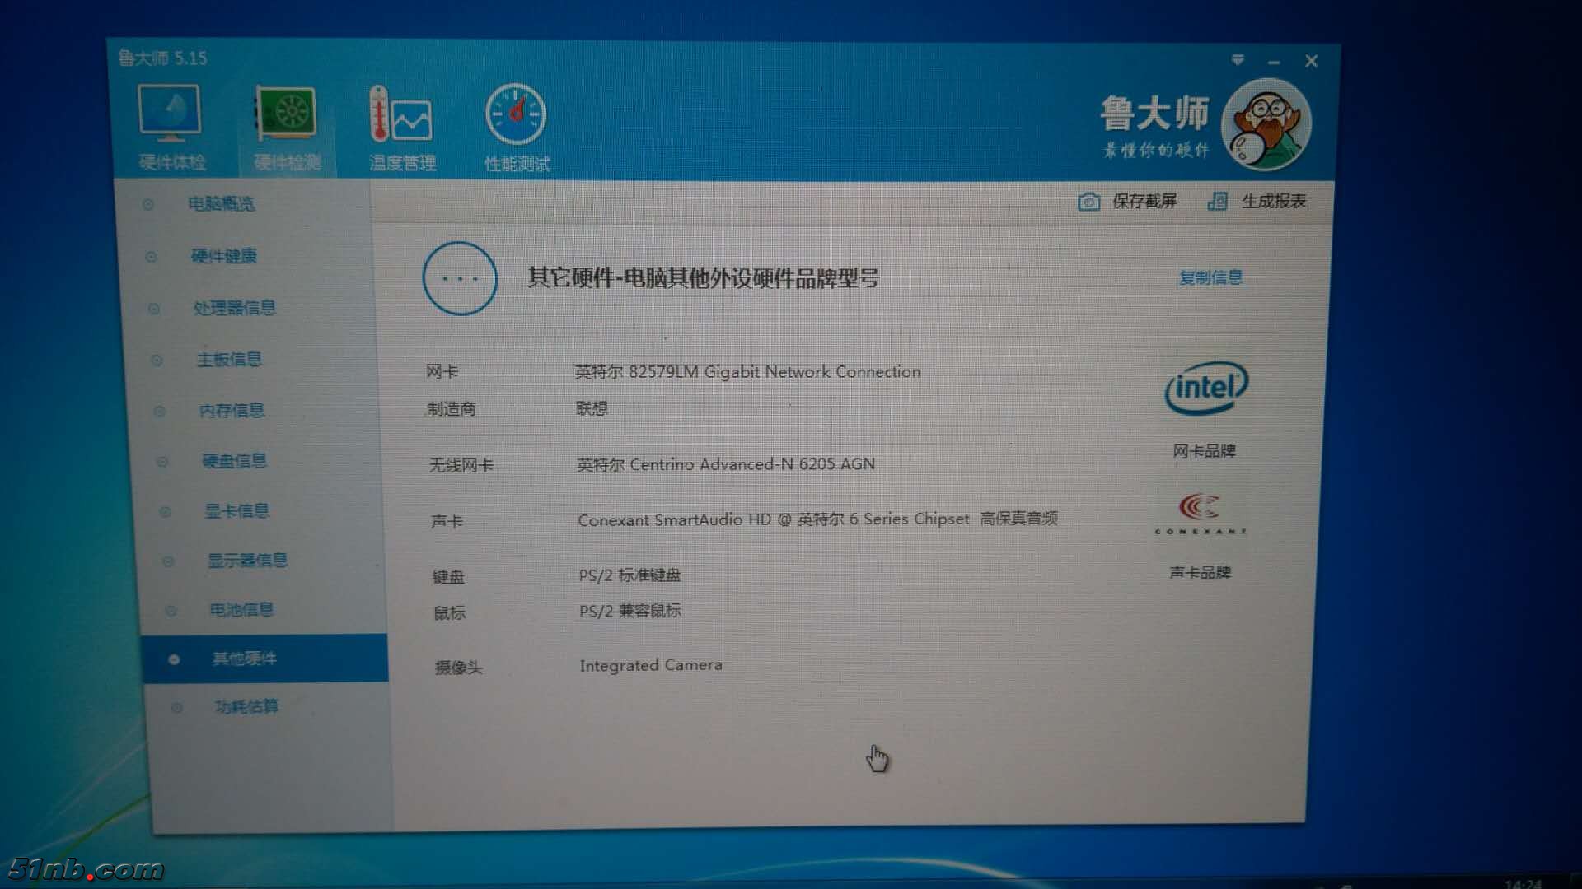Screen dimensions: 1582x889
Task: Launch 性能测试 gauge icon
Action: 516,115
